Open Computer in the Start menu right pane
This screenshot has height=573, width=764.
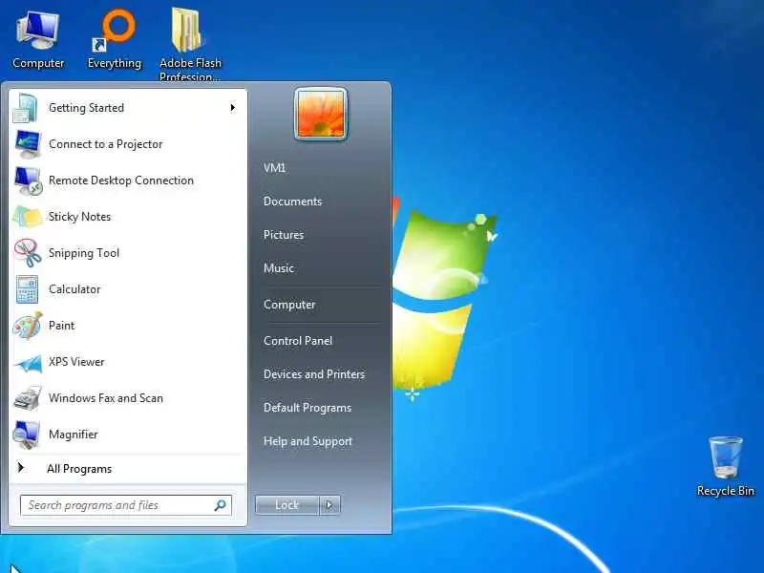point(289,305)
